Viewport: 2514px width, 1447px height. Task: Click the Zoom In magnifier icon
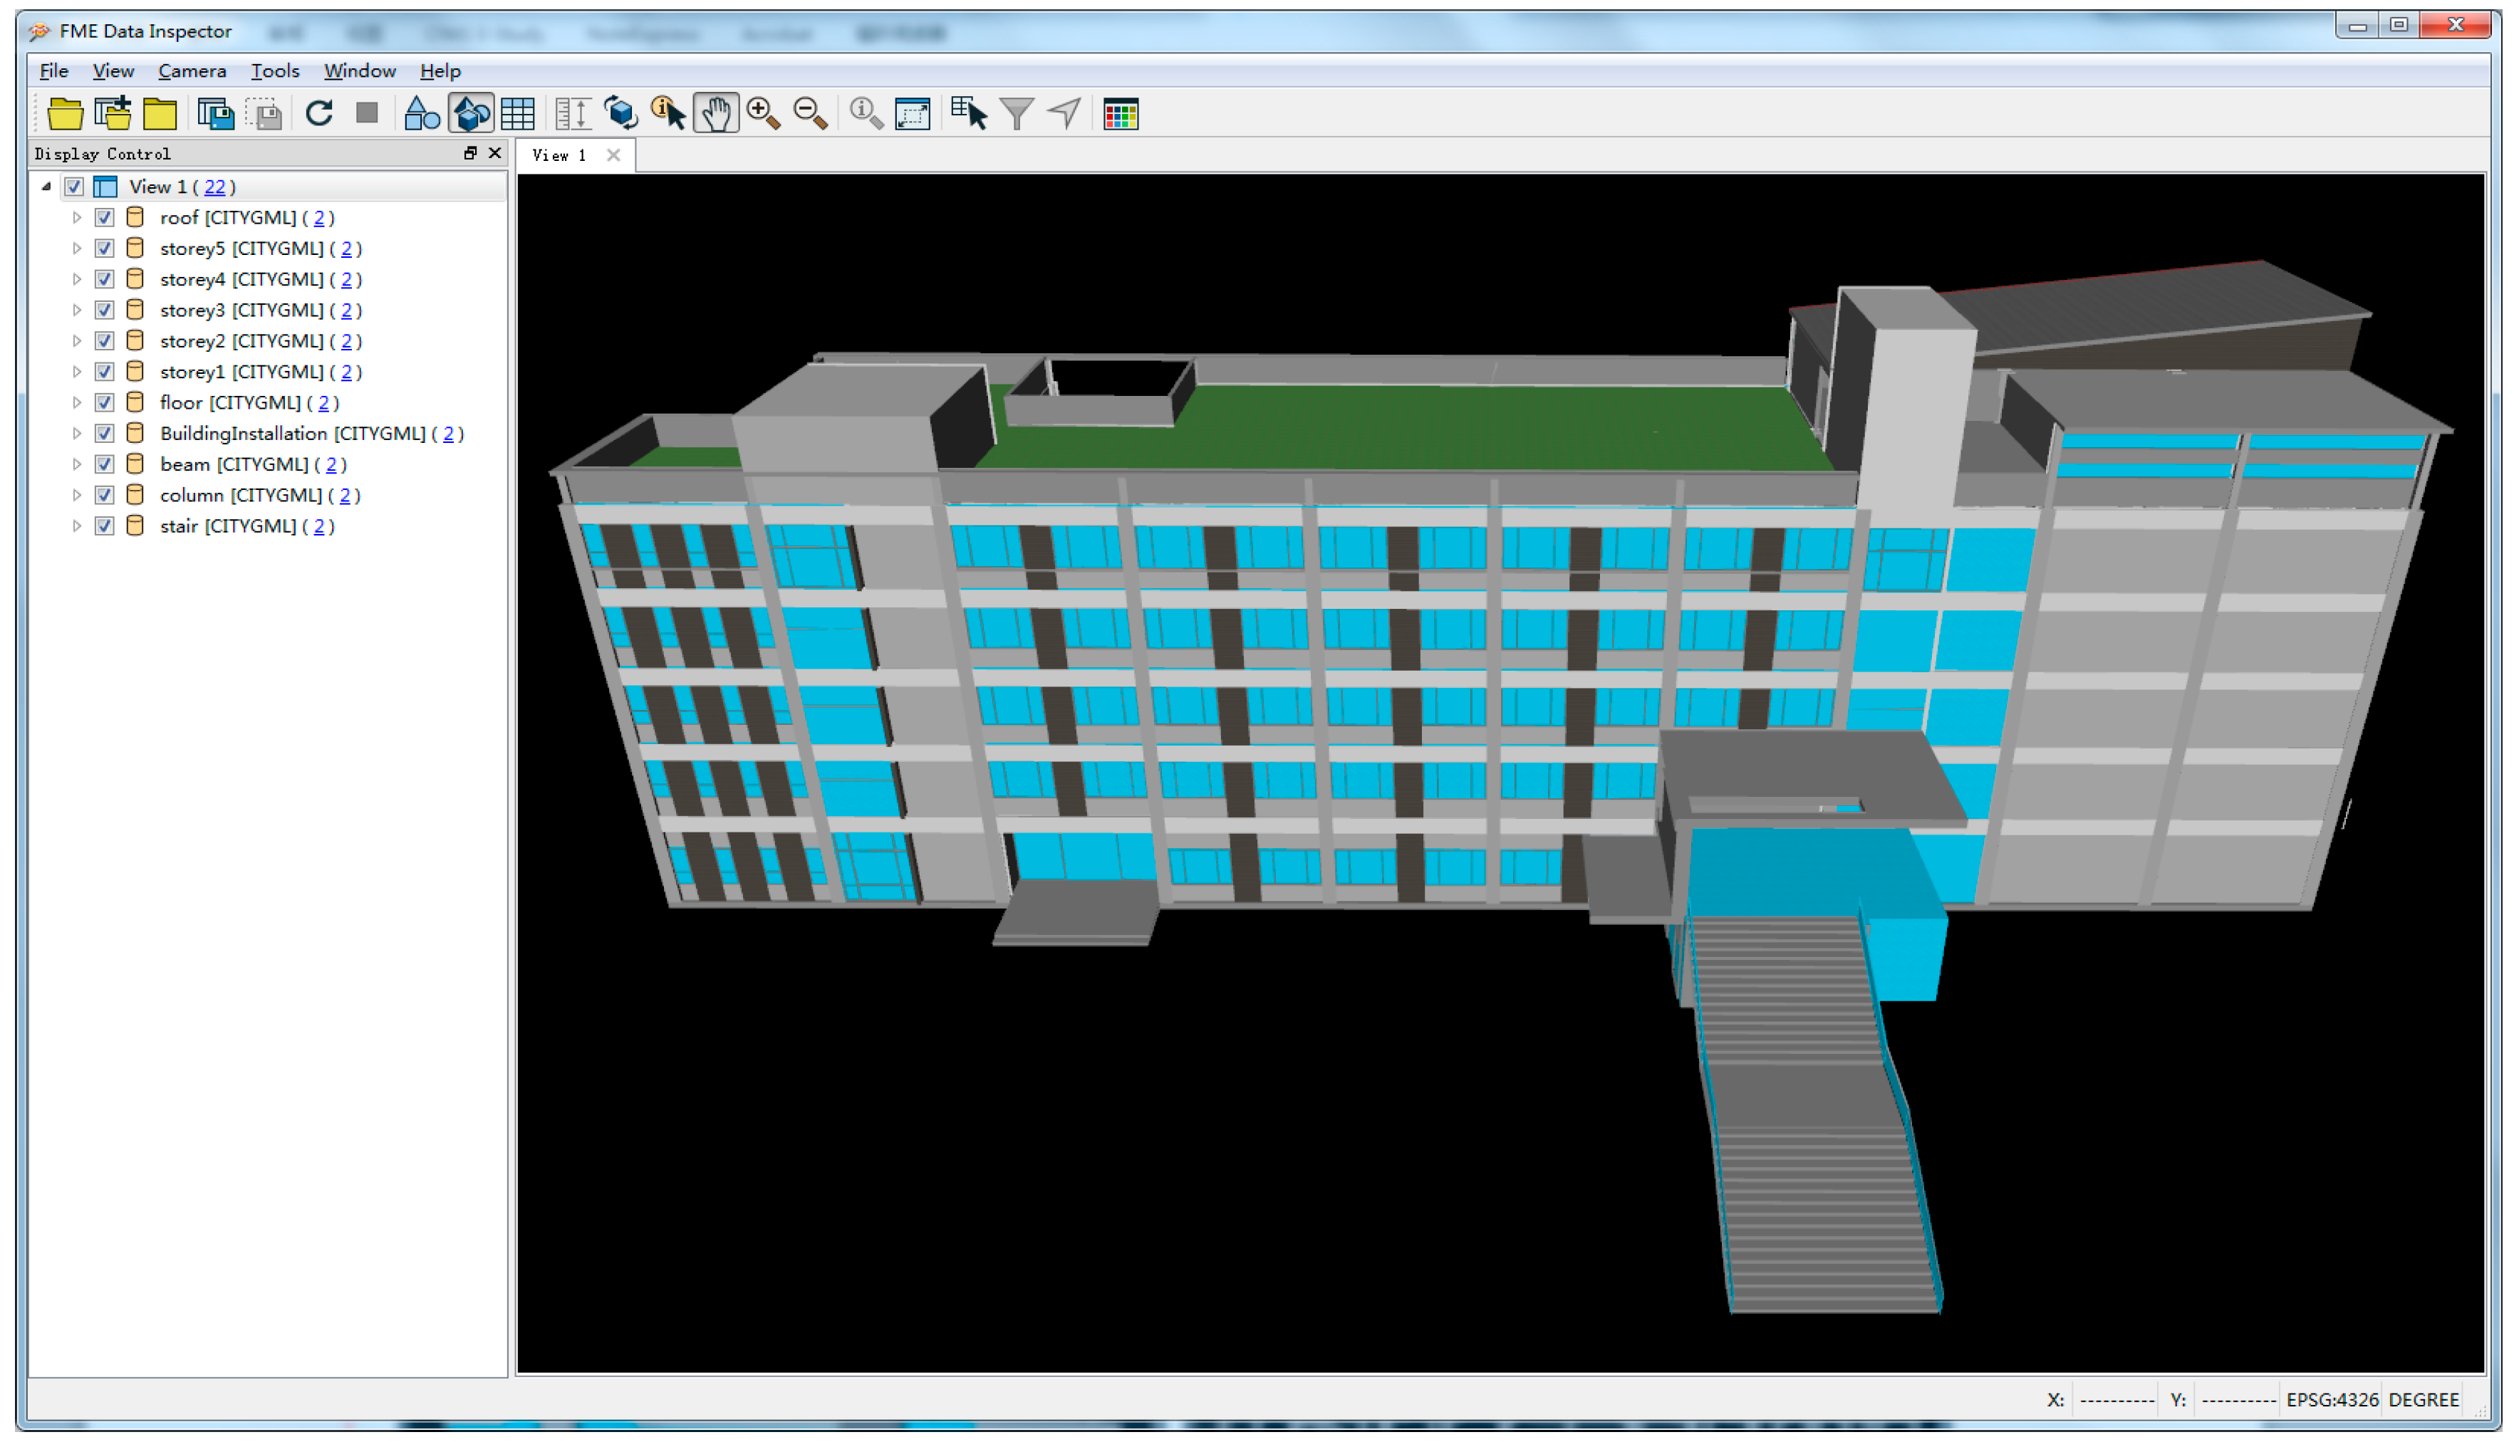point(764,114)
